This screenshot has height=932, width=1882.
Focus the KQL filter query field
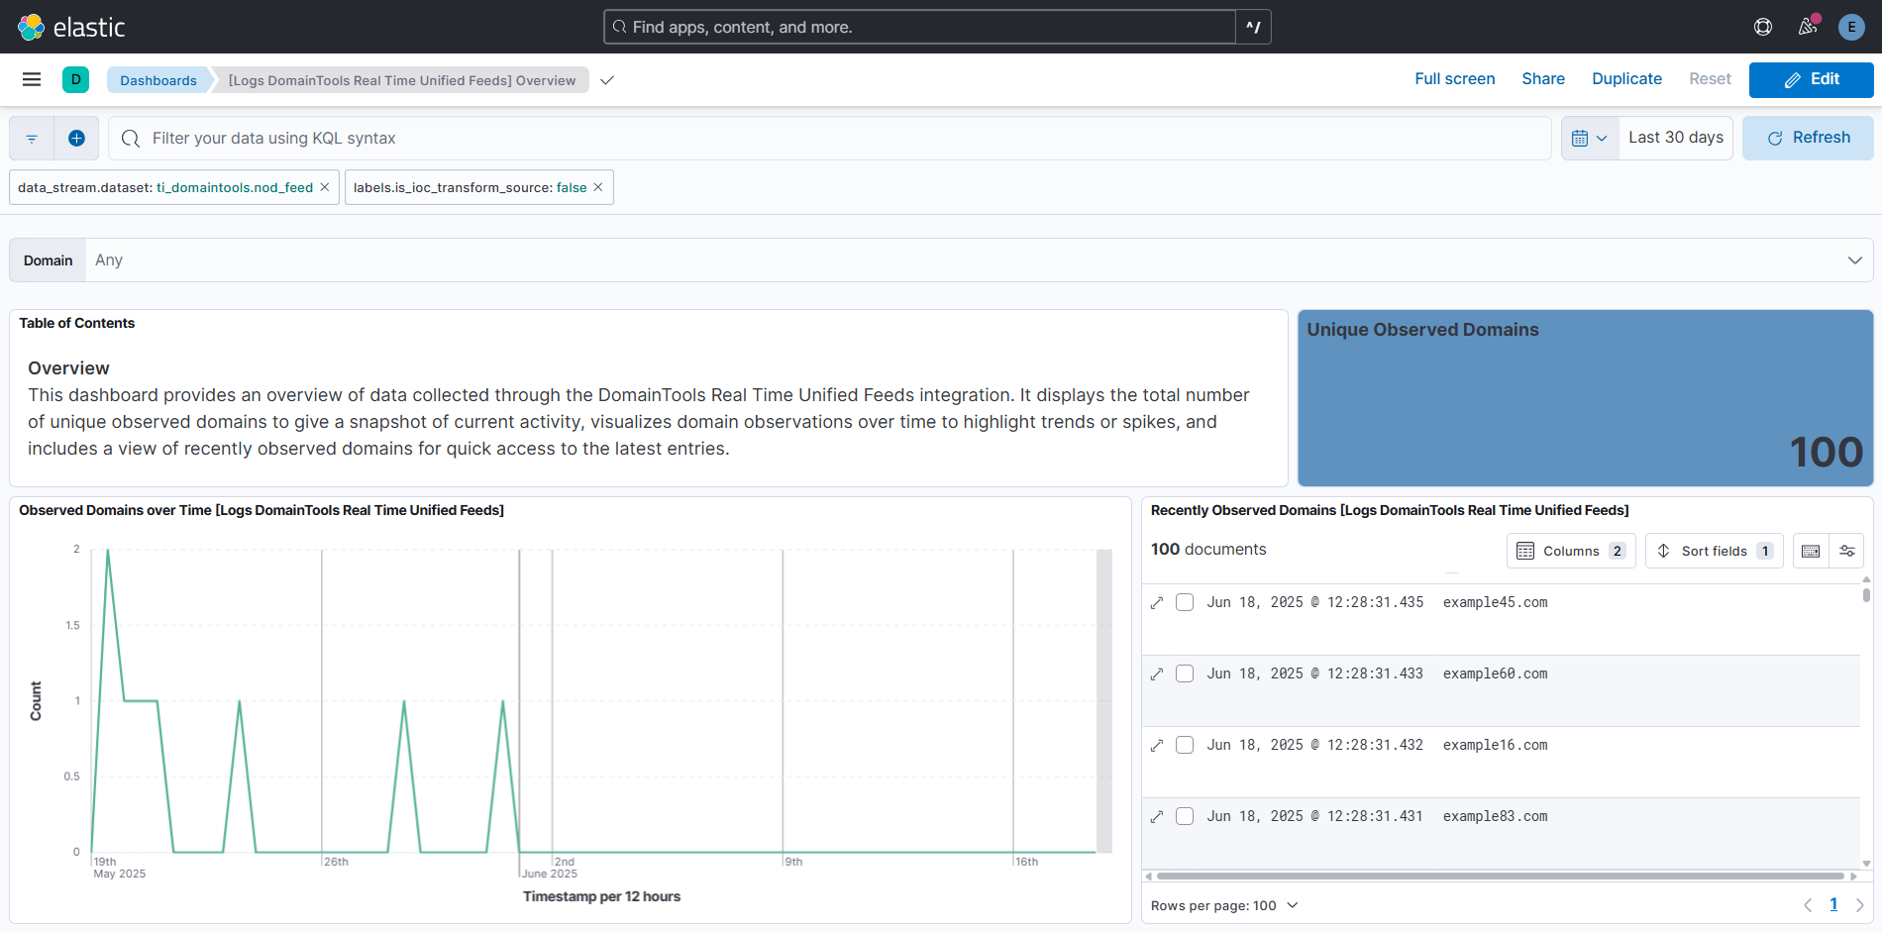point(830,139)
